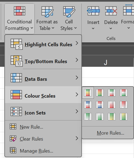Image resolution: width=134 pixels, height=158 pixels.
Task: Click the Highlight Cells Rules icon
Action: click(17, 44)
